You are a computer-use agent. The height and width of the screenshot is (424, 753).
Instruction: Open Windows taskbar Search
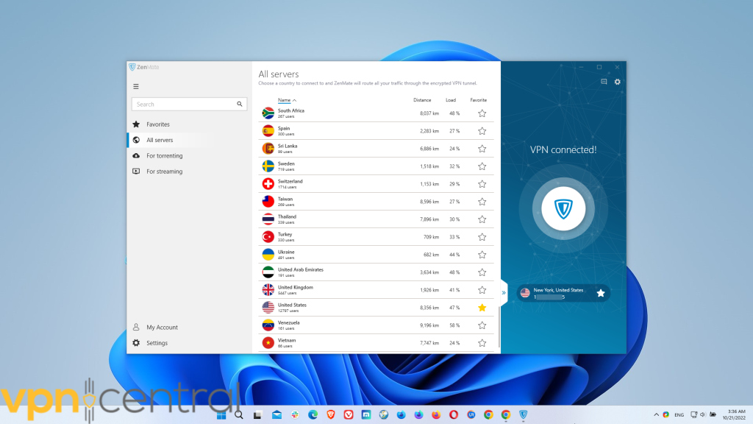[239, 415]
